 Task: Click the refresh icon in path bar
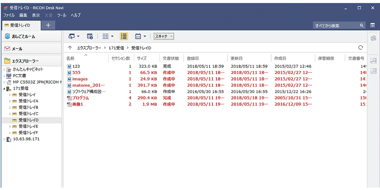click(x=360, y=47)
